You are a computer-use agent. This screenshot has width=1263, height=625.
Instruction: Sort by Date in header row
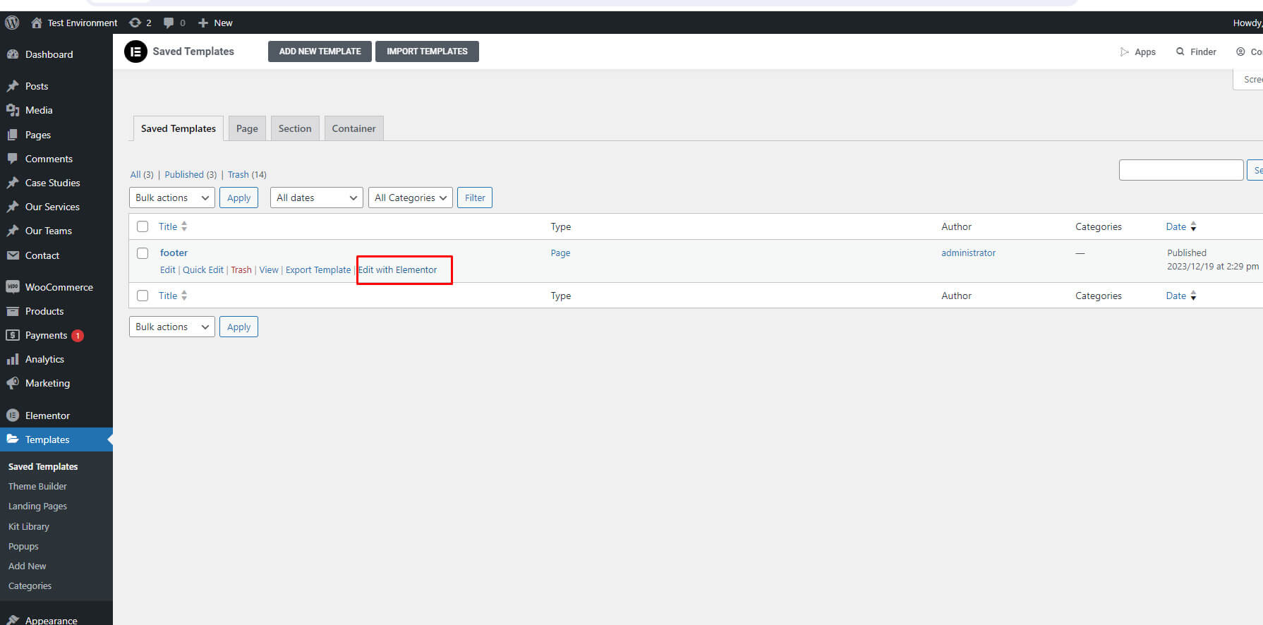pos(1181,226)
